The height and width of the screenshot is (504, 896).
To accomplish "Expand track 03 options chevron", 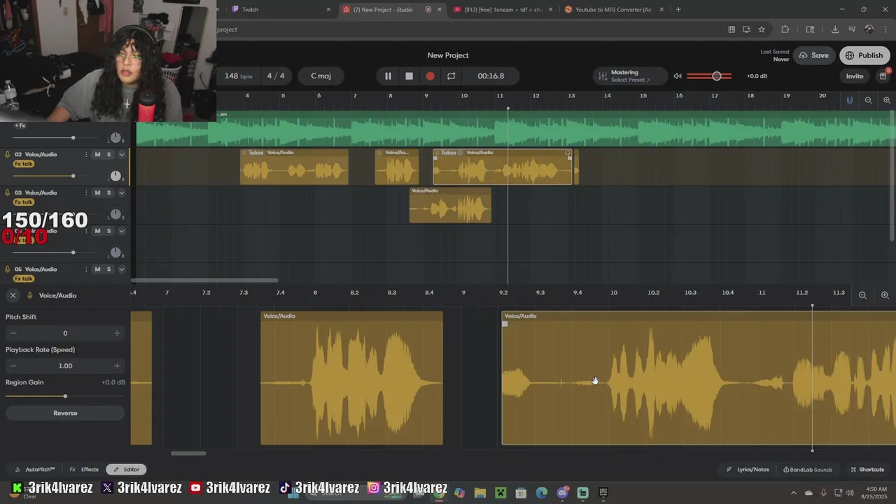I will point(121,192).
